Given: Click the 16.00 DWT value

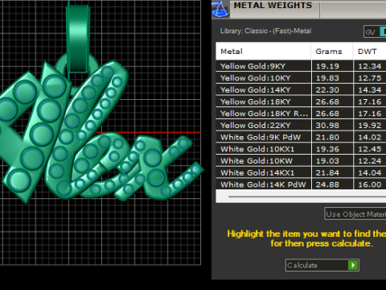Looking at the screenshot, I should 370,184.
